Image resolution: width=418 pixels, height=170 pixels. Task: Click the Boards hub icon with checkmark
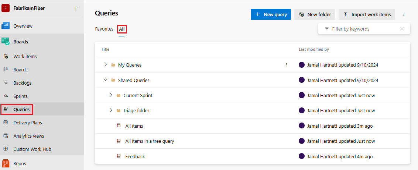5,42
